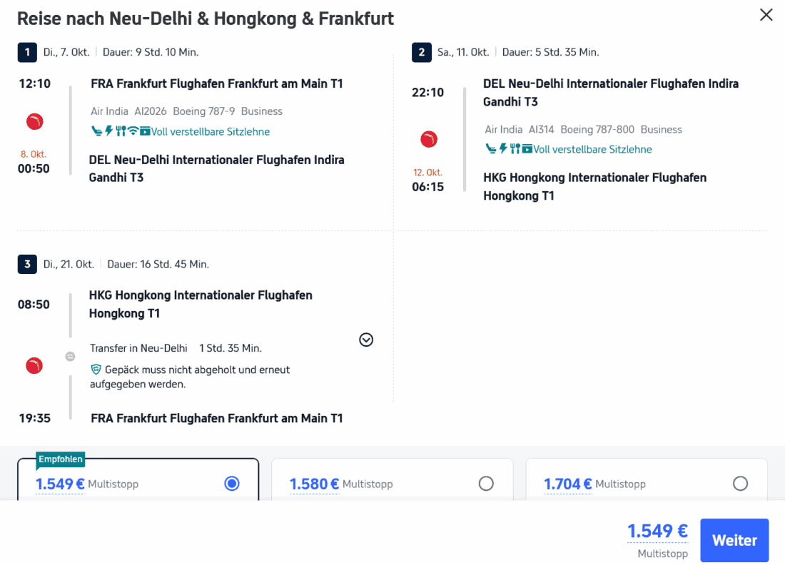Click the entertainment video icon on flight AI314

(x=527, y=149)
